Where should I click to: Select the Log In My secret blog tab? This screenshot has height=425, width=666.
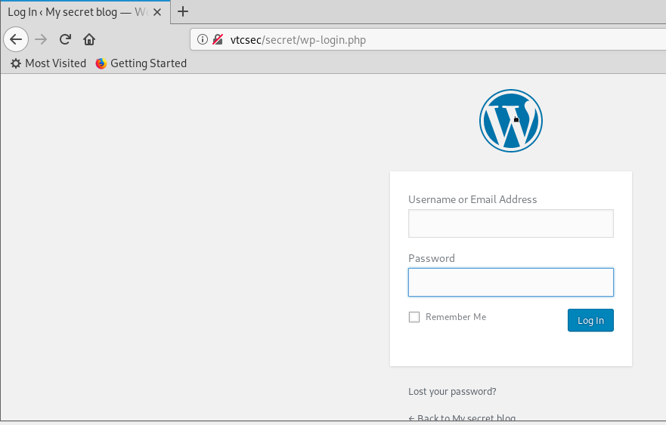76,12
